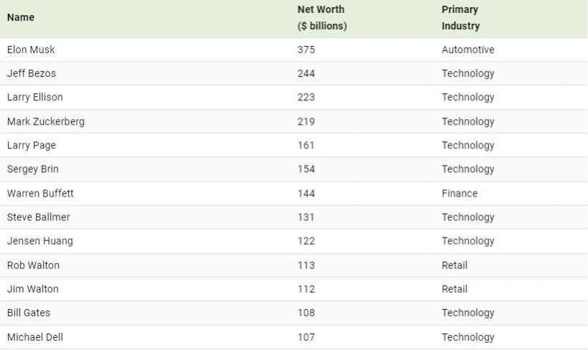Click the Automotive industry cell

click(468, 49)
